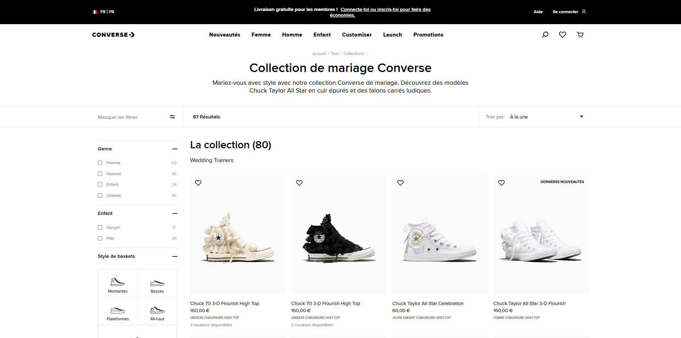The image size is (681, 338).
Task: Open the Trier par sort dropdown
Action: tap(547, 117)
